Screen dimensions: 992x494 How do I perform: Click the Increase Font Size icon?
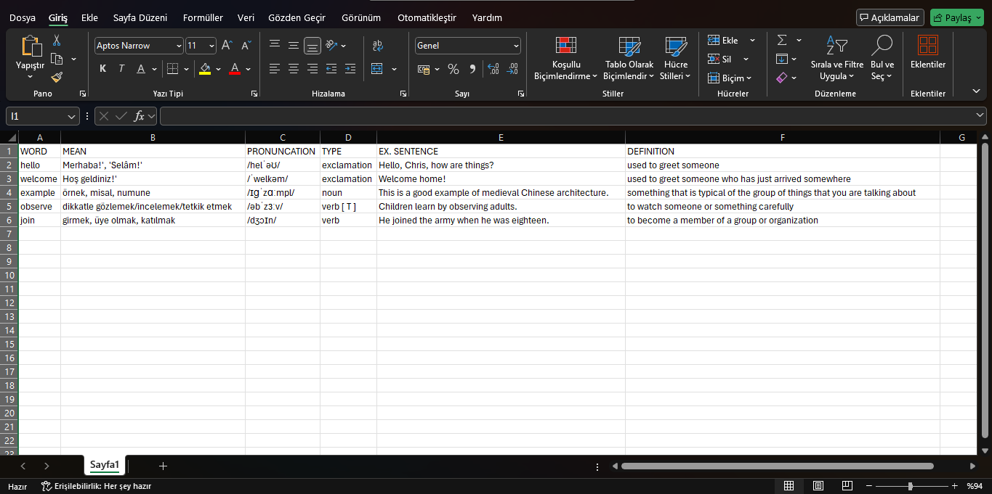tap(227, 46)
